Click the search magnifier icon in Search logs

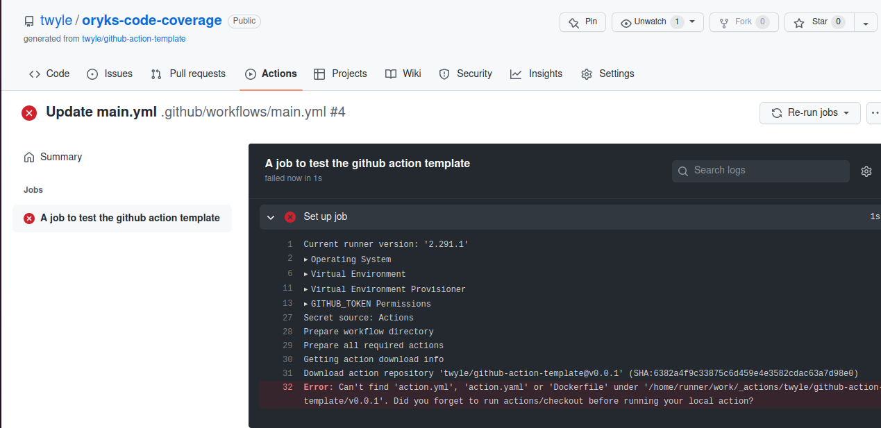[x=683, y=171]
